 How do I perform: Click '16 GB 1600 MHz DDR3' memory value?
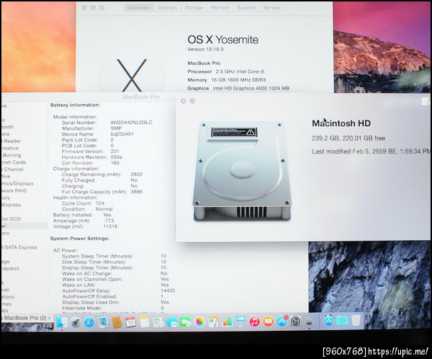coord(238,80)
